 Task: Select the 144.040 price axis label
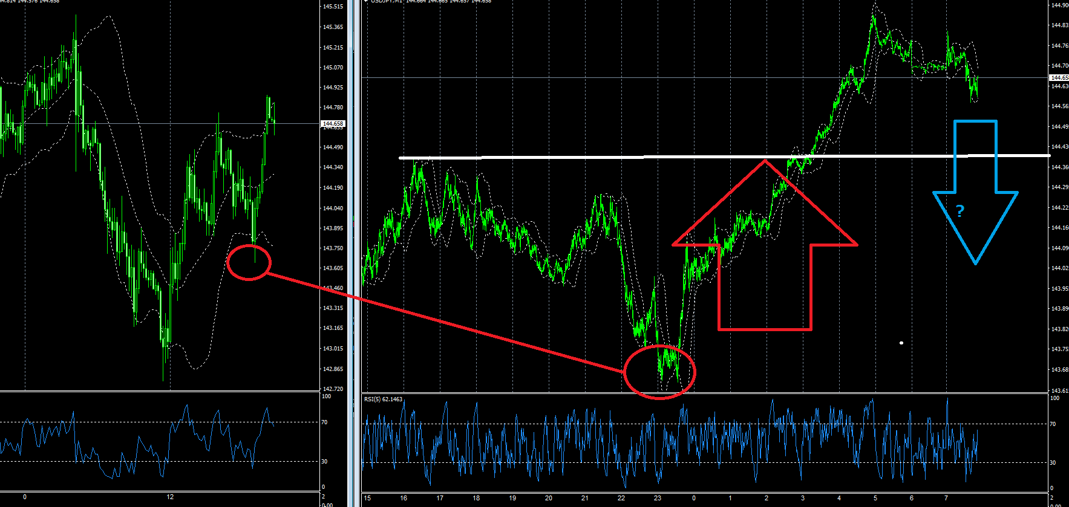pyautogui.click(x=333, y=208)
